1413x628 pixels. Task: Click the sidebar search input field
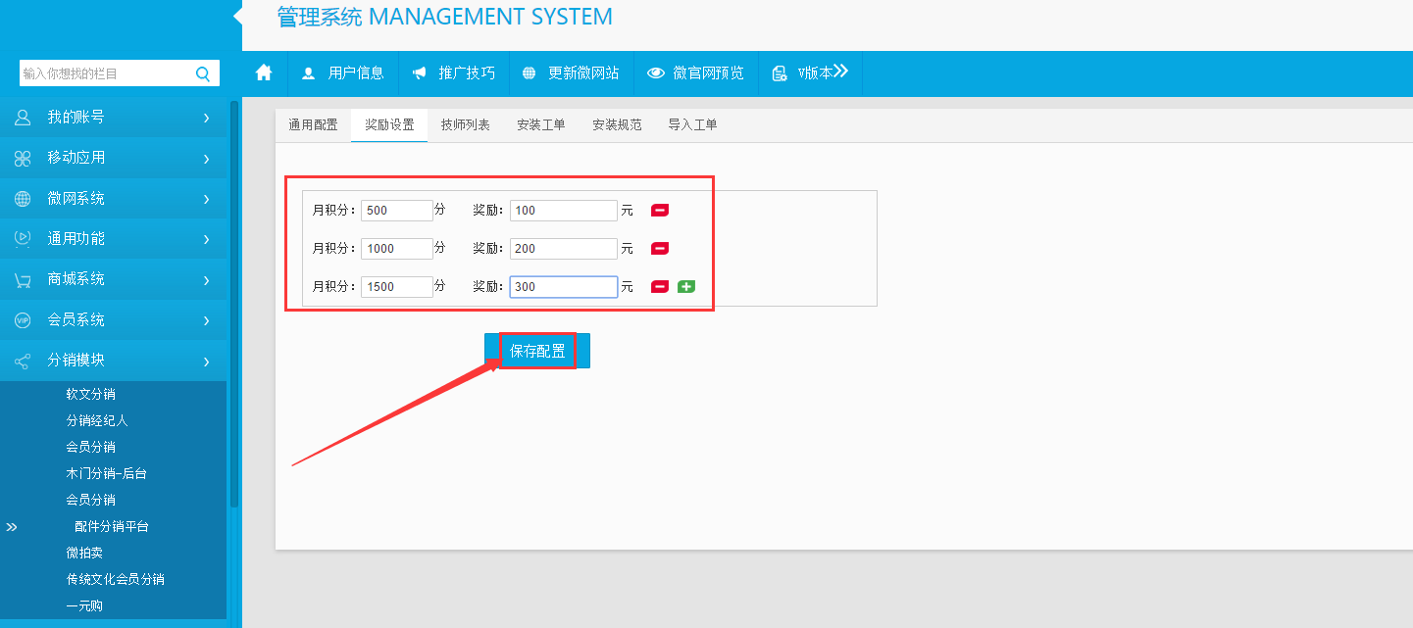point(106,73)
